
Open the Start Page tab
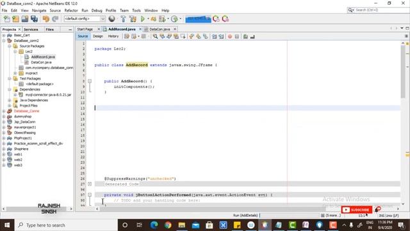click(x=85, y=29)
